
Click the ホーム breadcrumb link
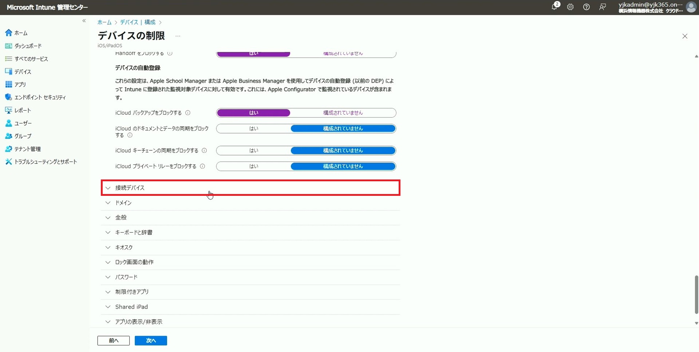pyautogui.click(x=104, y=22)
